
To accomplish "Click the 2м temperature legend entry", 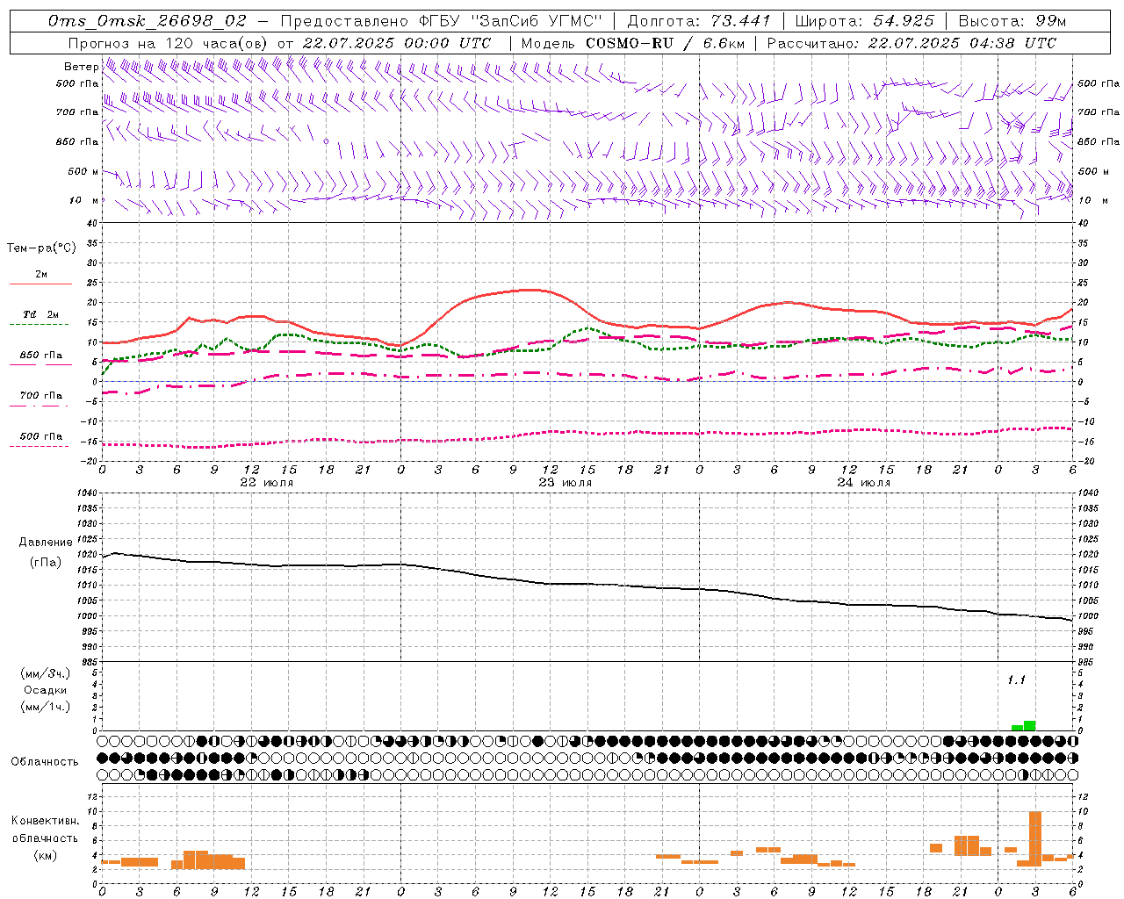I will (x=41, y=274).
